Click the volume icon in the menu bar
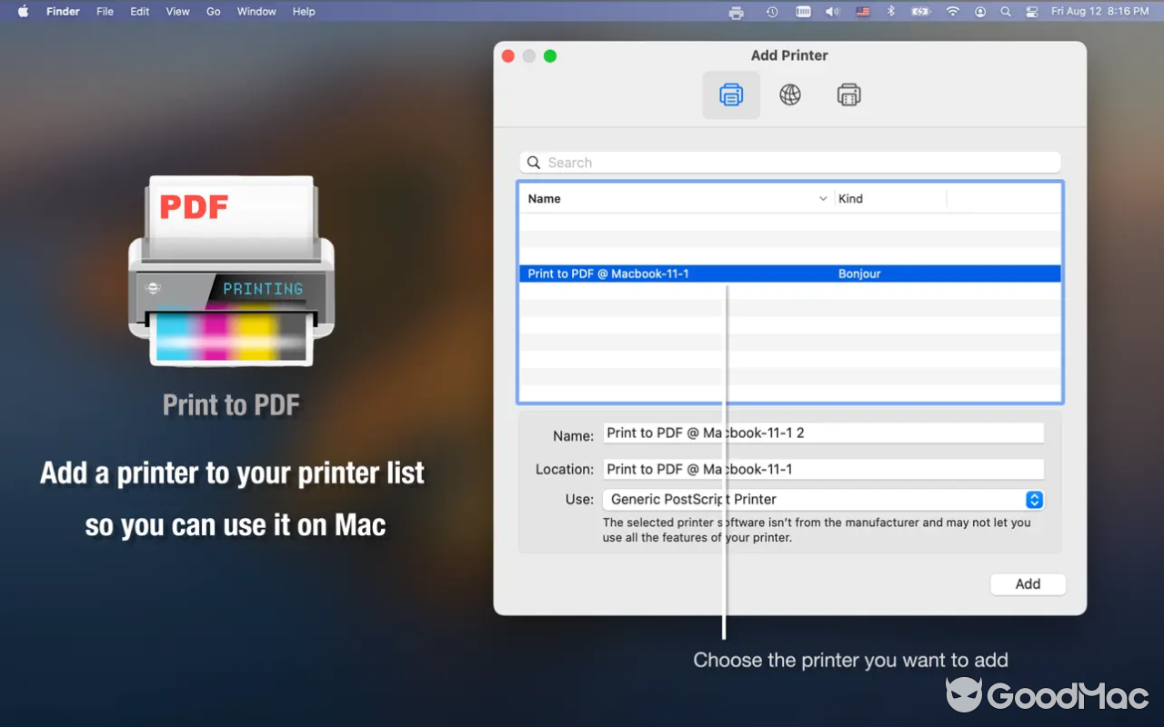The height and width of the screenshot is (727, 1164). (831, 12)
